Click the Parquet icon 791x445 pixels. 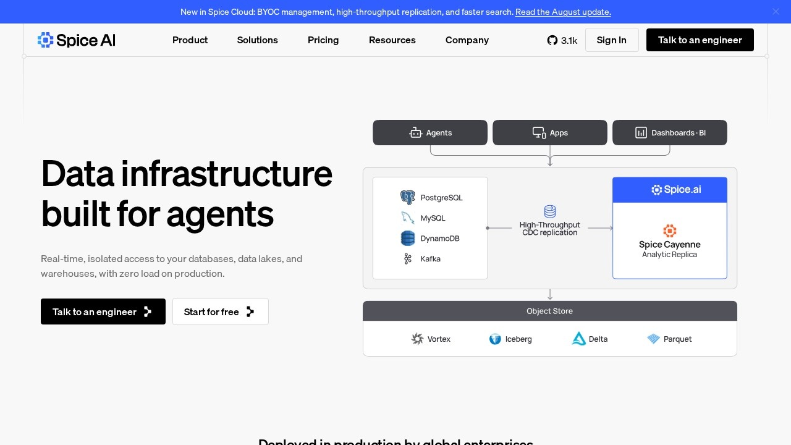[x=653, y=339]
